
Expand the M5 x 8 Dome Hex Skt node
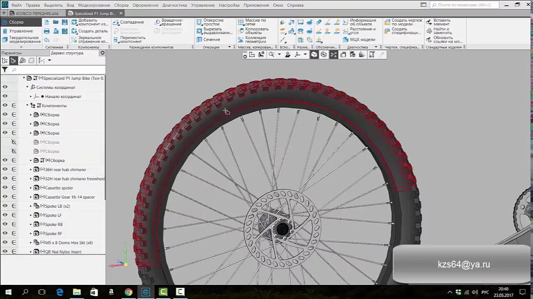click(x=31, y=243)
